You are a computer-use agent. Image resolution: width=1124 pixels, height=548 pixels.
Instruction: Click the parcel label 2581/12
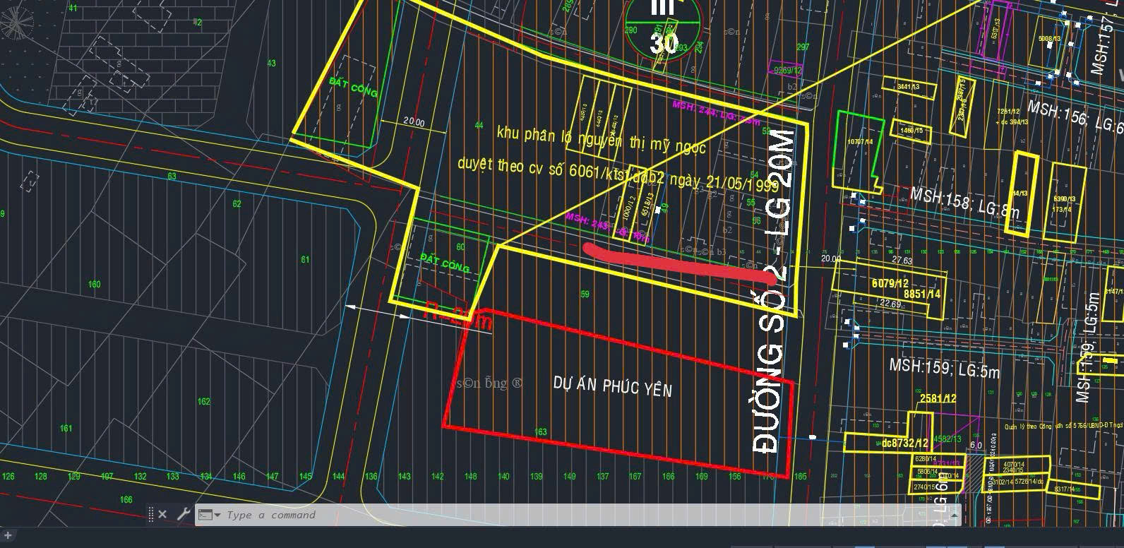pos(938,398)
